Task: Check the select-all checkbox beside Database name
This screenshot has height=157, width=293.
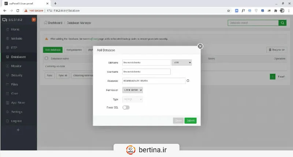Action: coord(47,58)
